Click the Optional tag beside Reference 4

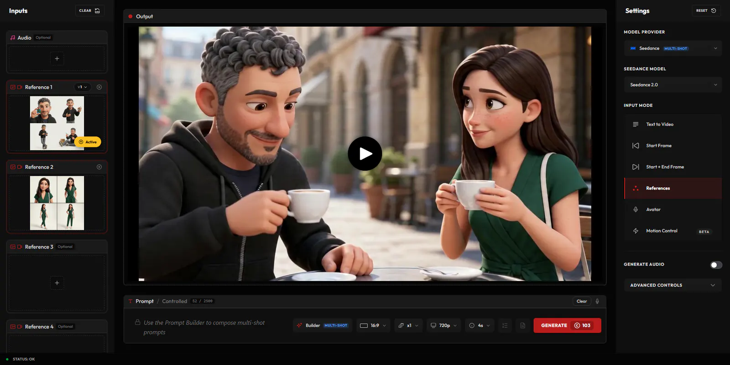tap(65, 327)
